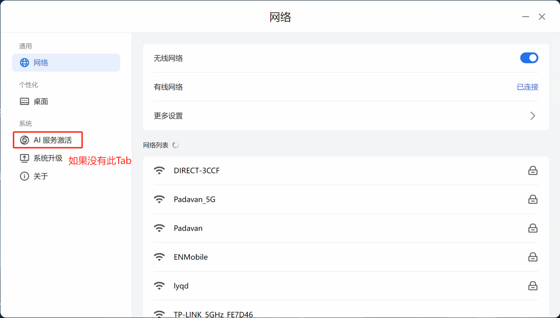Turn off the 无线网络 switch
560x318 pixels.
(x=529, y=58)
